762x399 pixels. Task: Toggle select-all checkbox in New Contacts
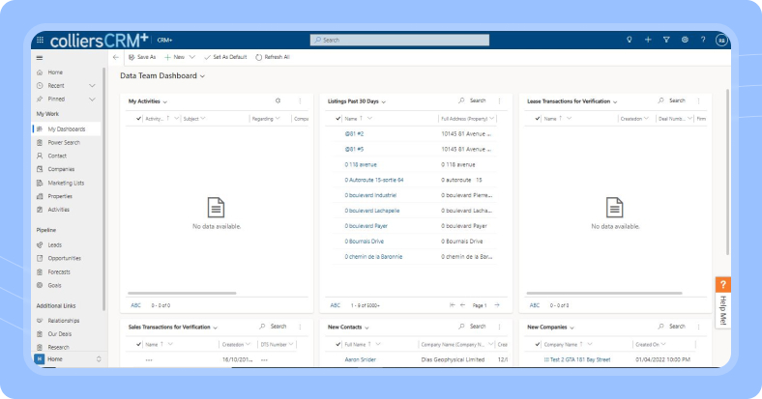(x=337, y=344)
